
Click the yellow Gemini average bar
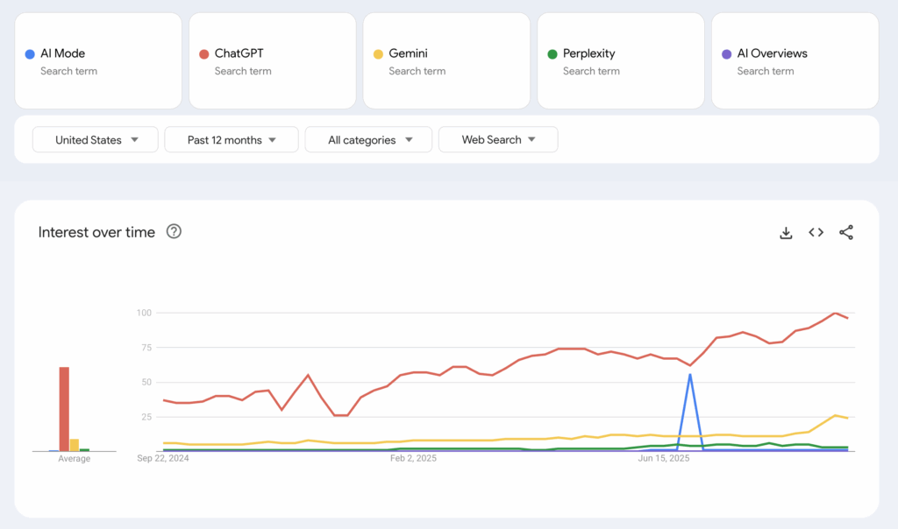[75, 445]
